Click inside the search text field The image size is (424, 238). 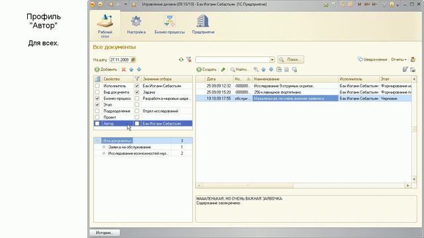pos(233,59)
